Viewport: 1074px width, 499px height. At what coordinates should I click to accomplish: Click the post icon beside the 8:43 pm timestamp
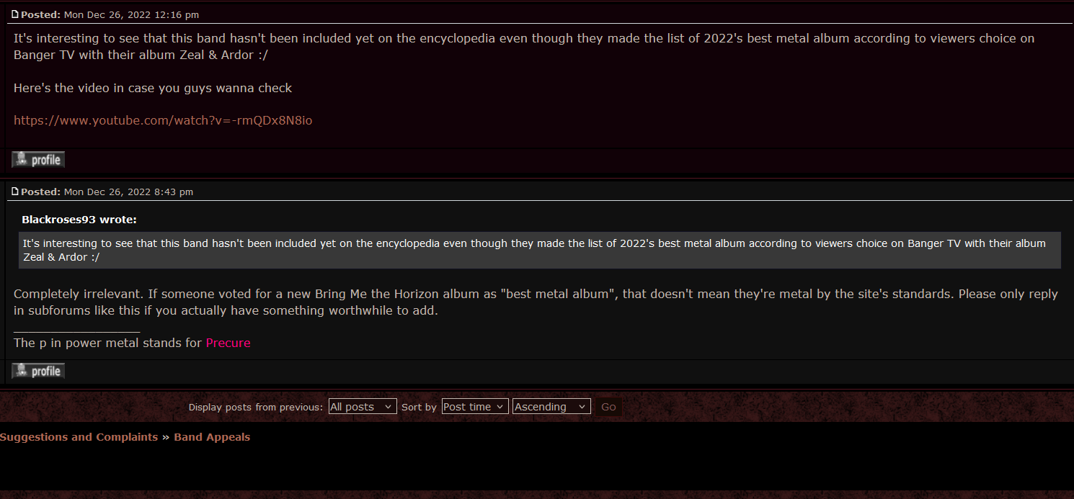pyautogui.click(x=15, y=192)
